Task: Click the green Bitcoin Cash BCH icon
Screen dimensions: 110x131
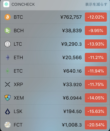Action: [x=7, y=31]
